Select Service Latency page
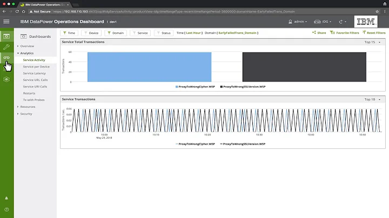The width and height of the screenshot is (389, 218). 34,73
